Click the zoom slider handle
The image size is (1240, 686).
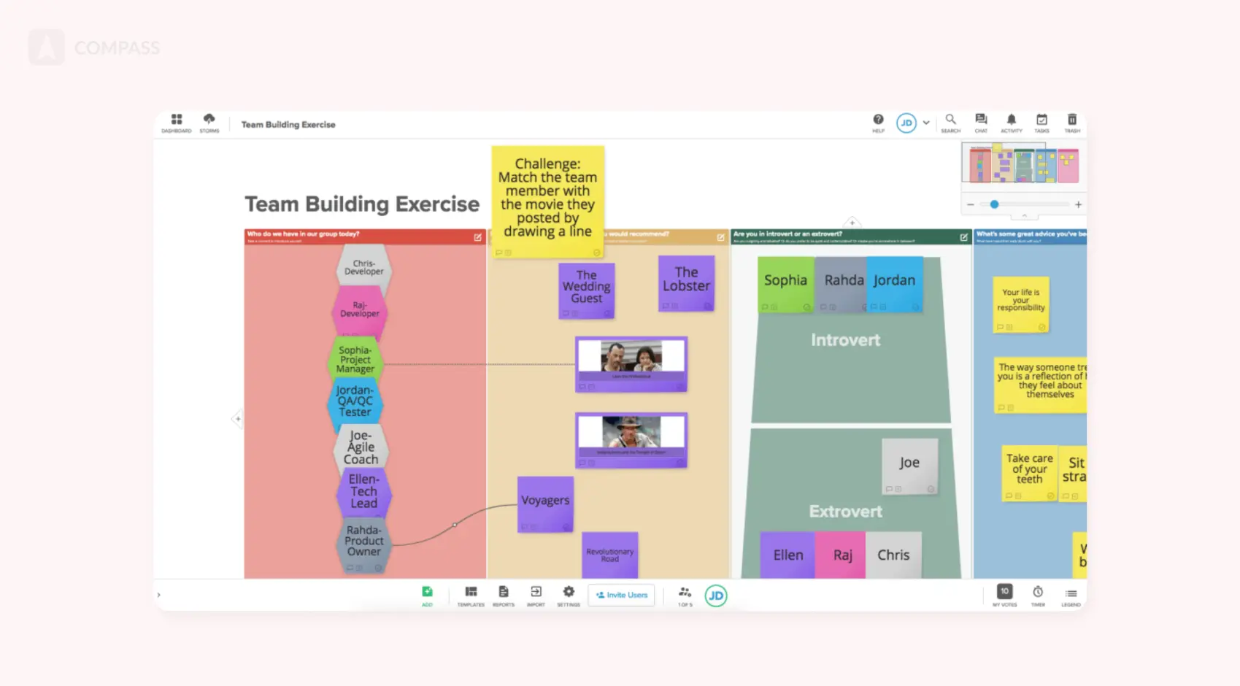coord(994,205)
